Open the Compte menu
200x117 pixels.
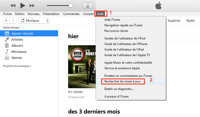point(88,14)
